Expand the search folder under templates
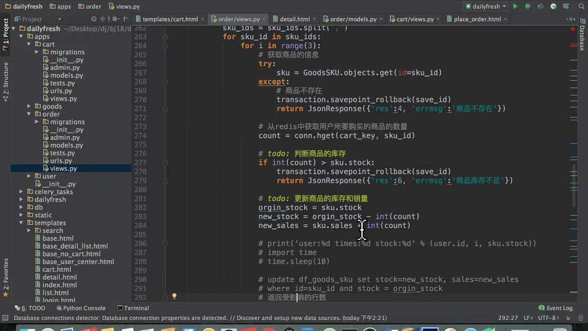Viewport: 588px width, 331px height. point(29,230)
